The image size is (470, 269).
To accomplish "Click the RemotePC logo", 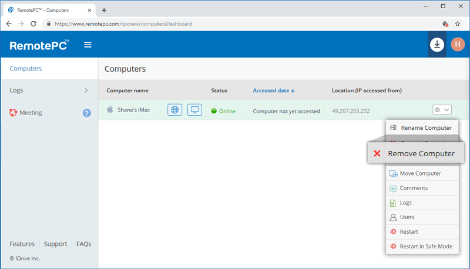I will tap(39, 45).
